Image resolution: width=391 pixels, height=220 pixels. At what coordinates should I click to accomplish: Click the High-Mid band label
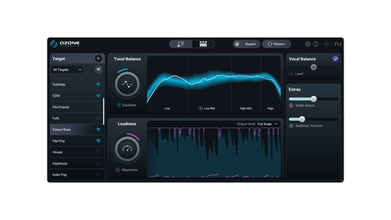(x=246, y=108)
